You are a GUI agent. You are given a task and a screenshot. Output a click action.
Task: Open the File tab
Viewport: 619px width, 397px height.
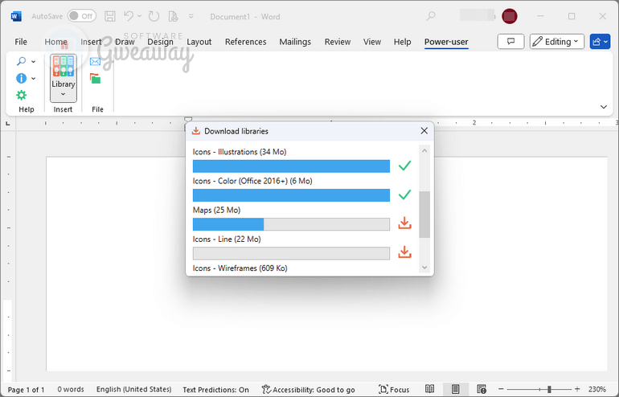tap(21, 42)
